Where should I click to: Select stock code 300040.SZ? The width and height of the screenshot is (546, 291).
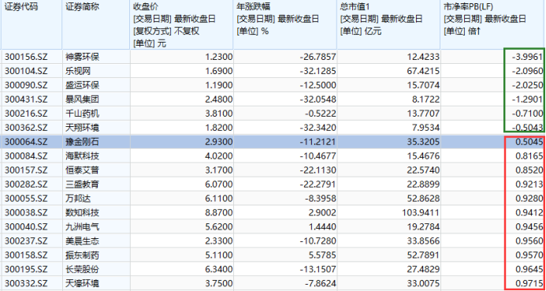tap(26, 227)
